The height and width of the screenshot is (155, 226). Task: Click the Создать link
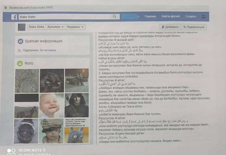(x=190, y=16)
